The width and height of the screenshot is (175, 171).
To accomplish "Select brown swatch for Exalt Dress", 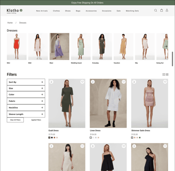I will [x=55, y=137].
